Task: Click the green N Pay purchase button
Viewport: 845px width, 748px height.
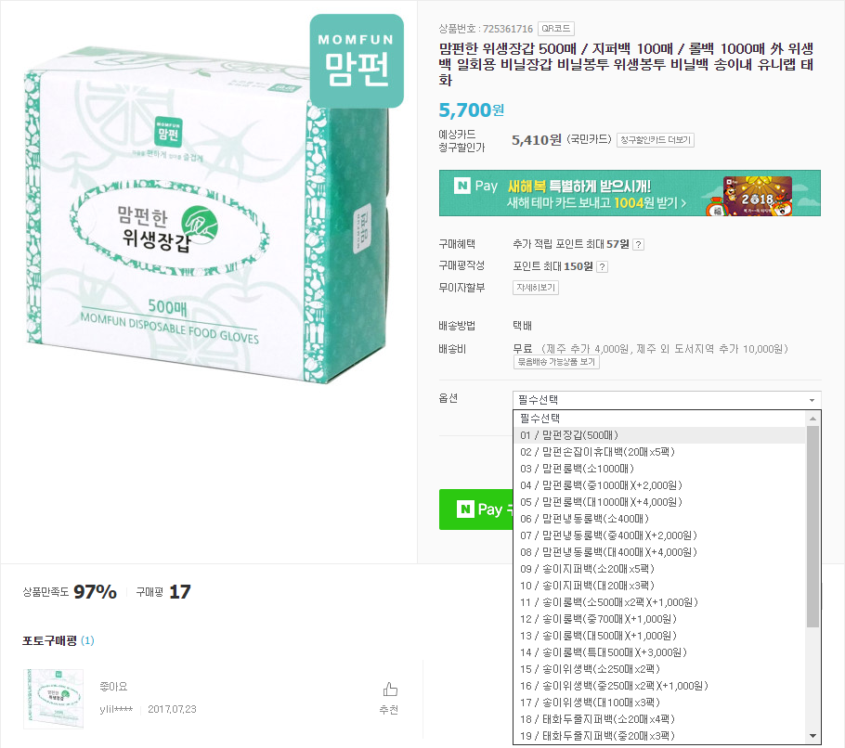Action: pyautogui.click(x=475, y=509)
